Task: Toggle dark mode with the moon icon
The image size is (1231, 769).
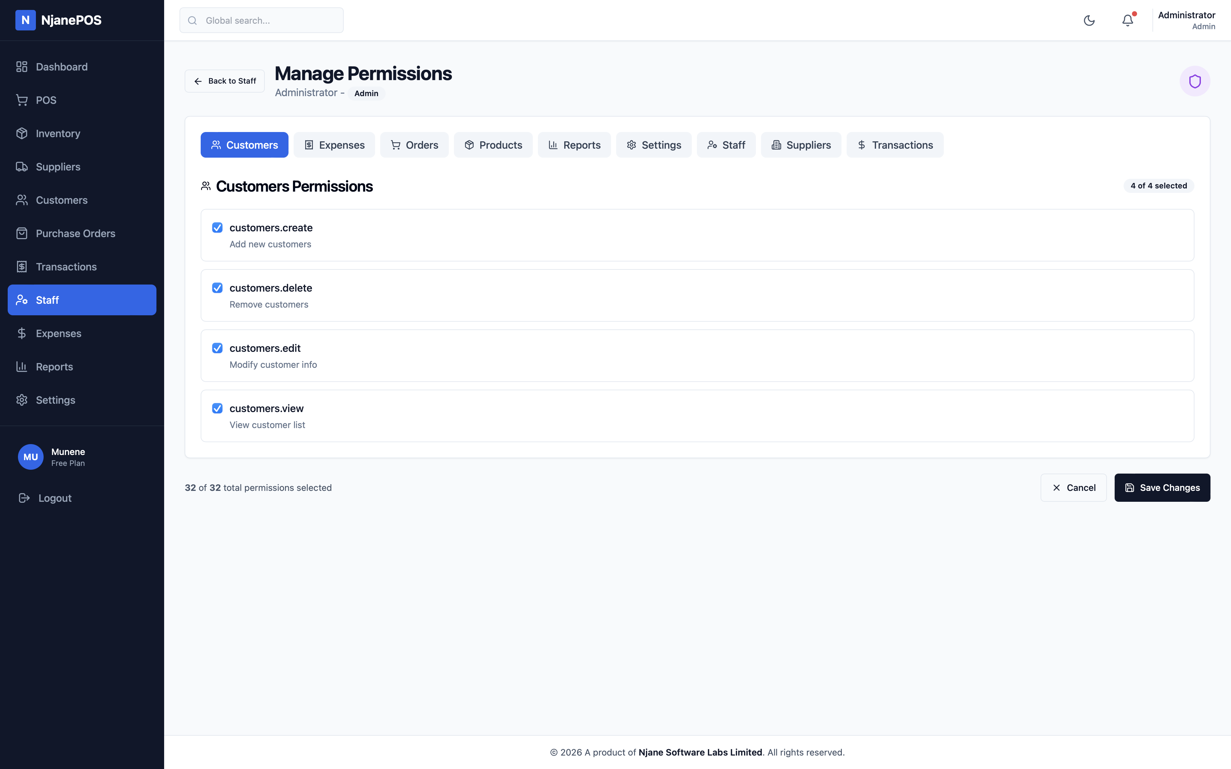Action: point(1089,20)
